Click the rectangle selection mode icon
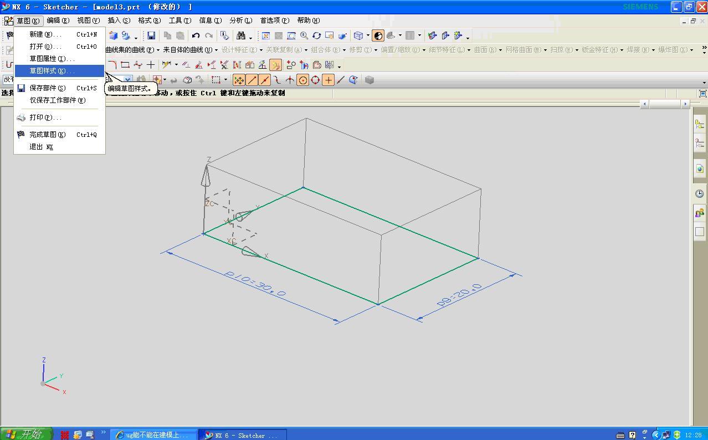Image resolution: width=708 pixels, height=440 pixels. point(216,80)
